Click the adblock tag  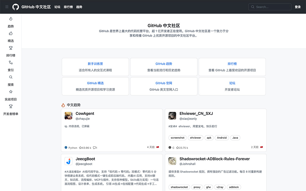(x=234, y=187)
